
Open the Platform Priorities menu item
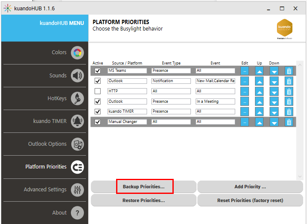click(x=46, y=167)
